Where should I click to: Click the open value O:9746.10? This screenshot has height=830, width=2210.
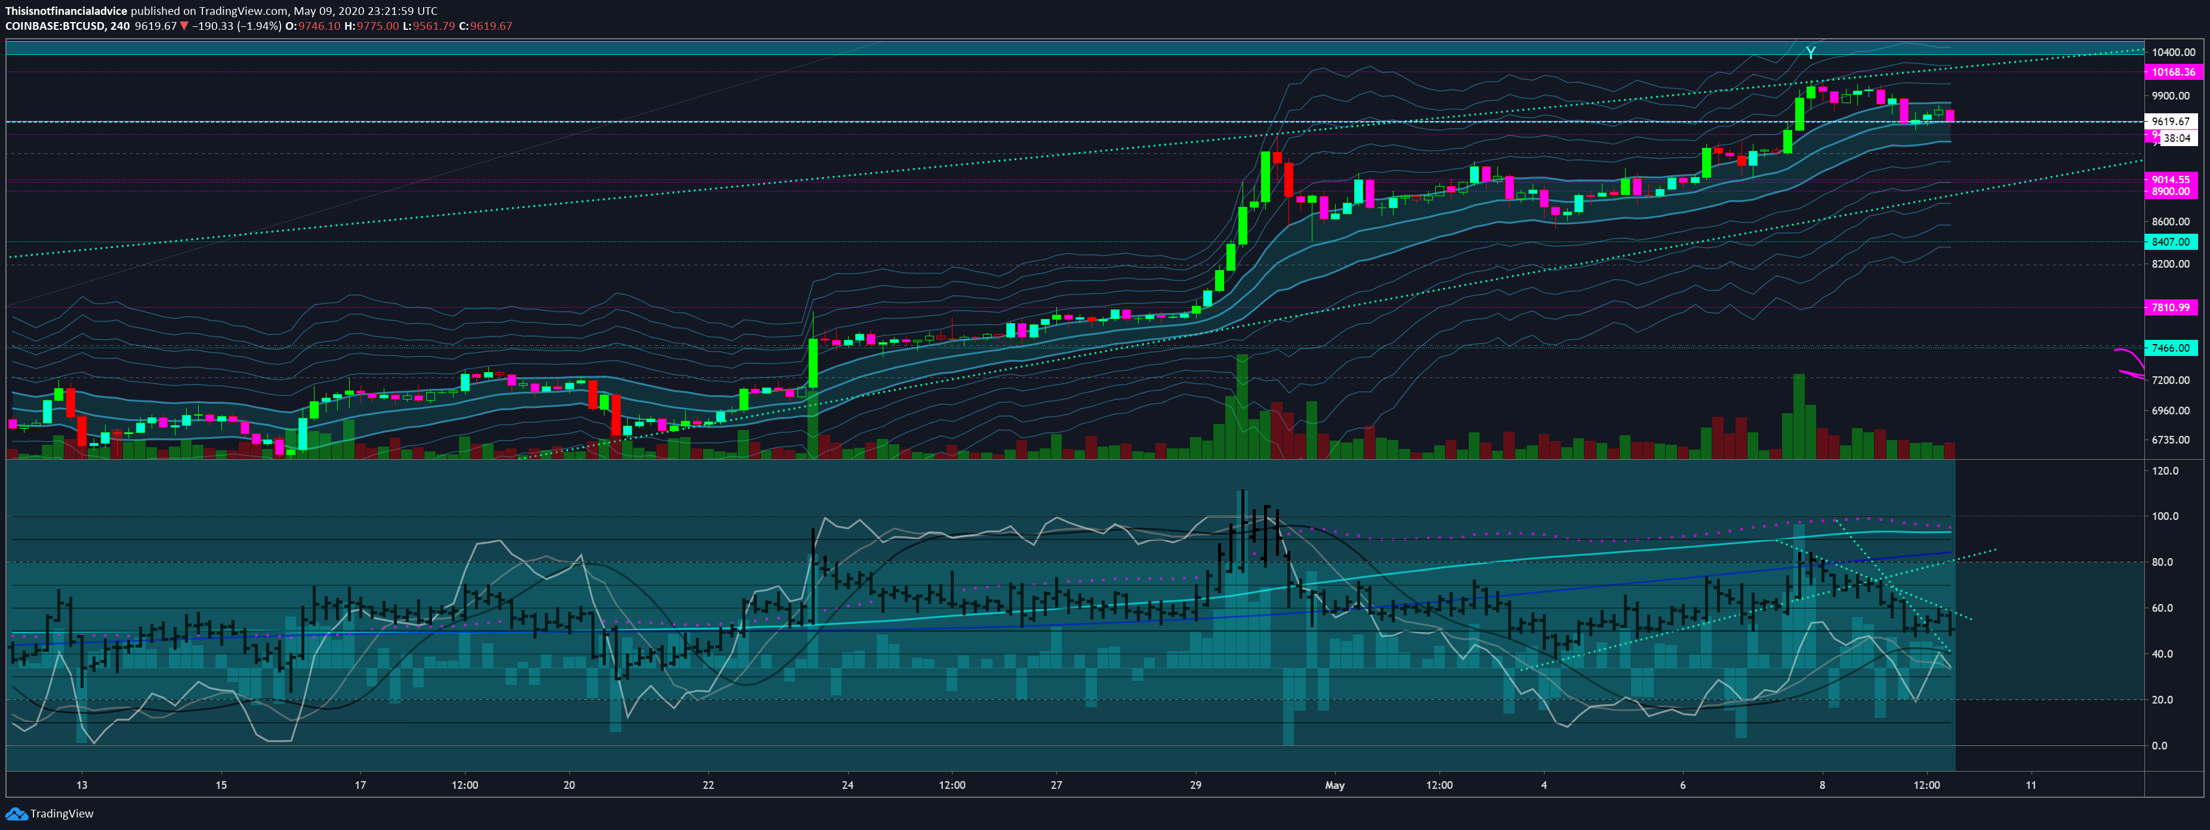point(313,26)
